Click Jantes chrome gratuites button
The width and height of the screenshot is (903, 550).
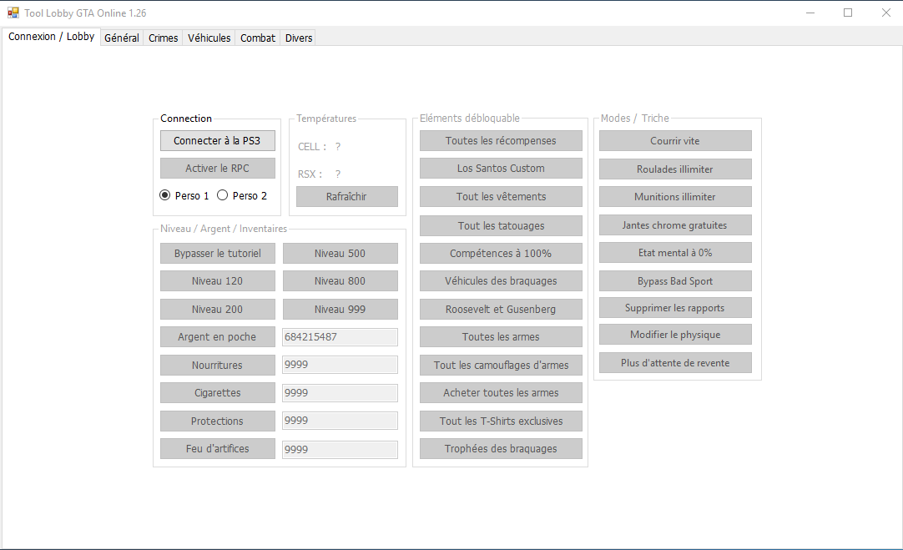pyautogui.click(x=675, y=225)
